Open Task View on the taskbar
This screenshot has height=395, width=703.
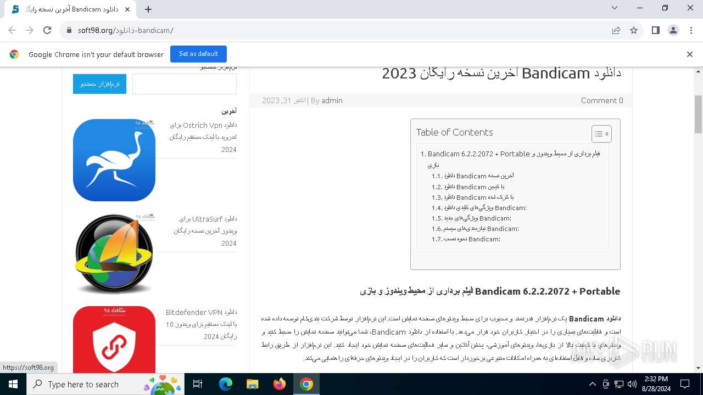[x=198, y=384]
